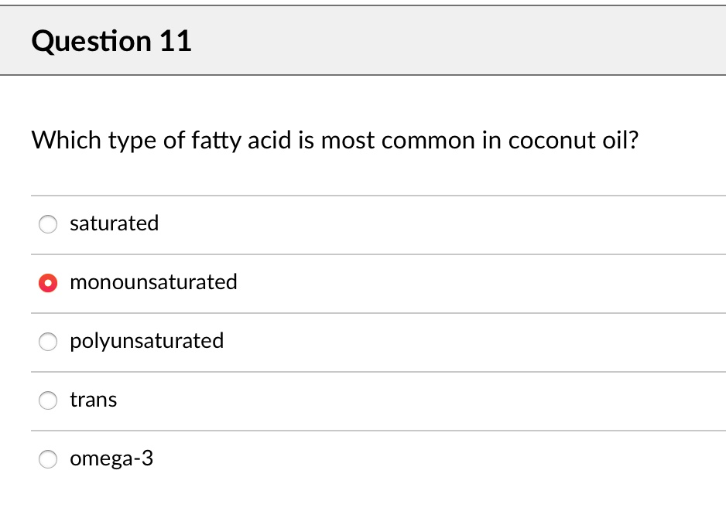Image resolution: width=726 pixels, height=518 pixels.
Task: Click the omega-3 answer label
Action: pyautogui.click(x=111, y=459)
